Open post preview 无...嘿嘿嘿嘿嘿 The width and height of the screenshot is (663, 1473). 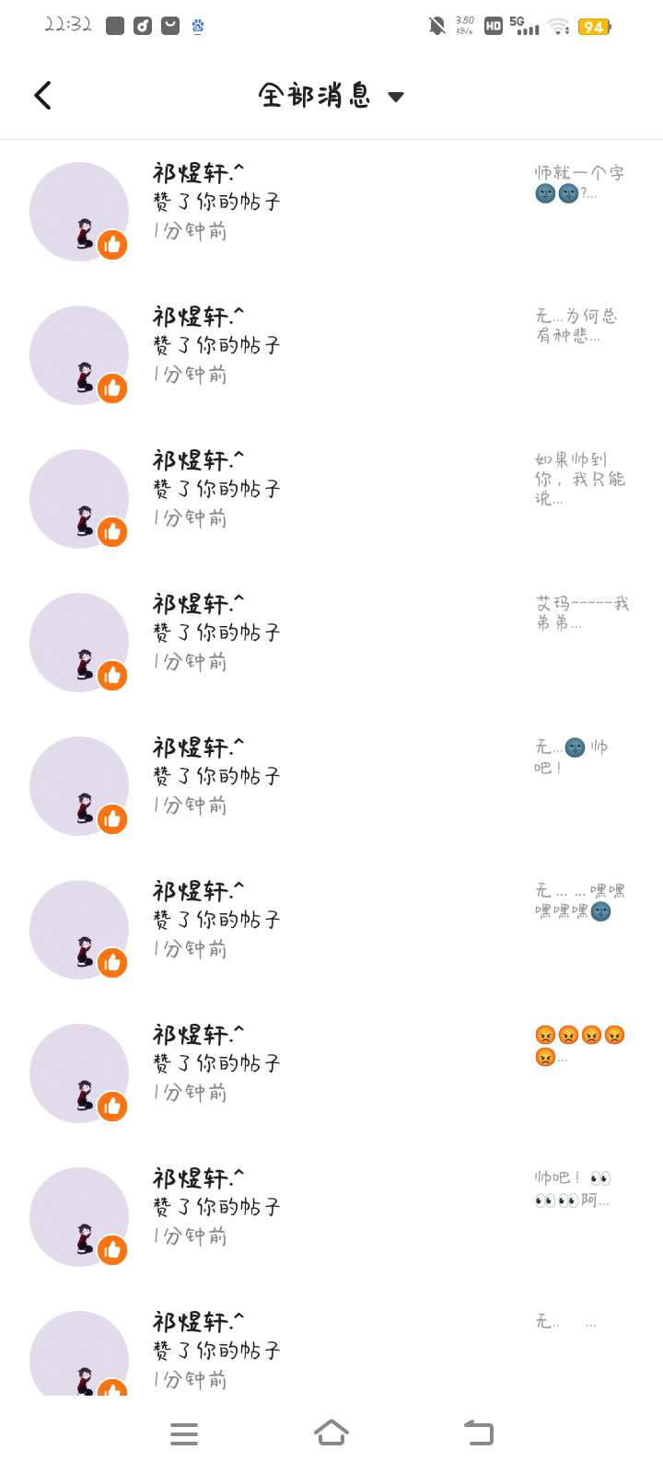(580, 901)
